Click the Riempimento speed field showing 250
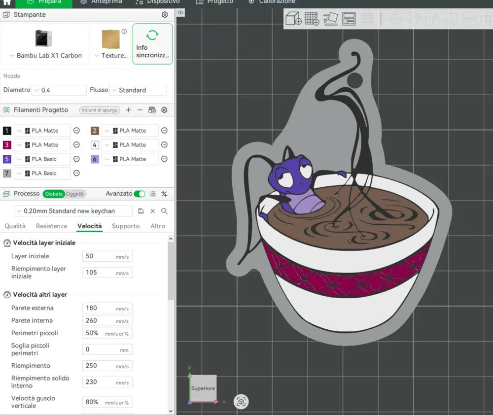Image resolution: width=493 pixels, height=415 pixels. click(107, 366)
